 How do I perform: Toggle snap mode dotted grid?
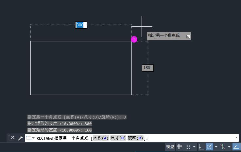pyautogui.click(x=188, y=147)
